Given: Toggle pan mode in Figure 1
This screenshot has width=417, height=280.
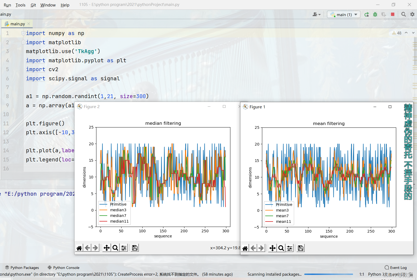Looking at the screenshot, I should [272, 248].
